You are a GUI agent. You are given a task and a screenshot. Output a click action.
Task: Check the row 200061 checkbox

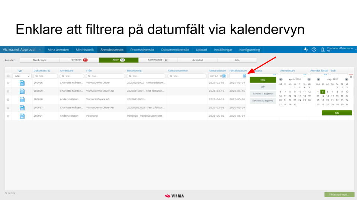pos(8,116)
